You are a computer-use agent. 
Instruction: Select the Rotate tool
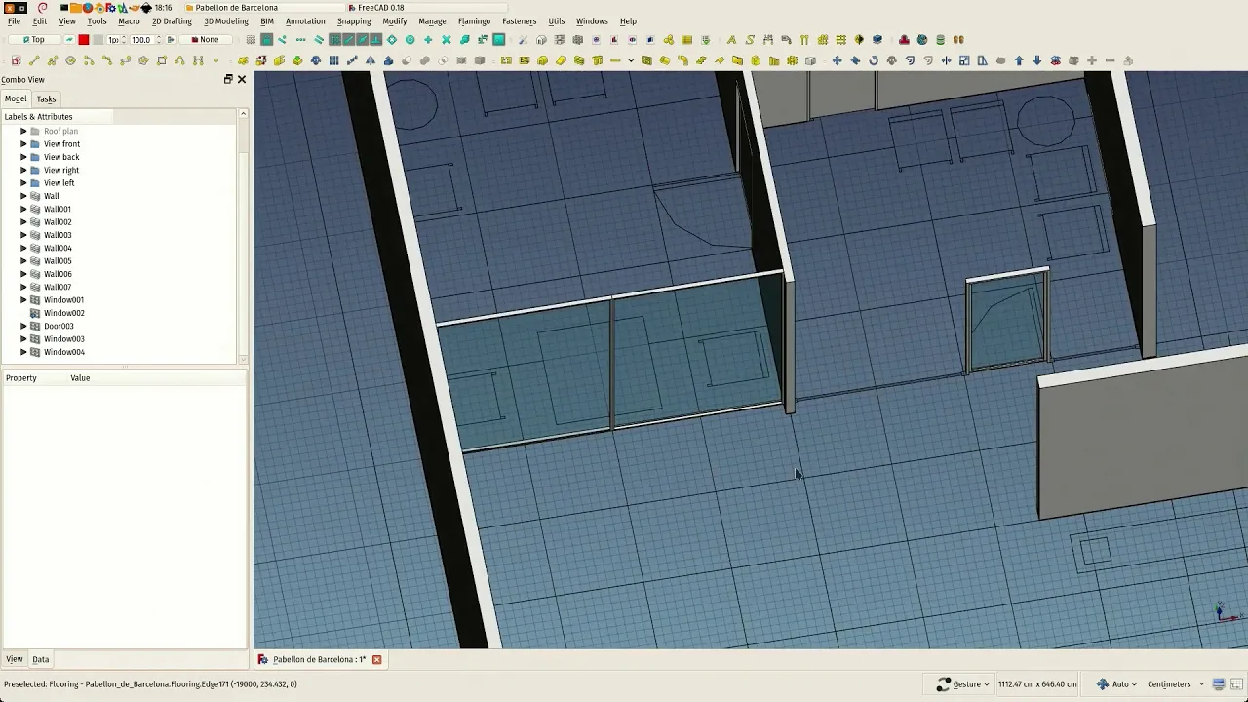click(874, 60)
